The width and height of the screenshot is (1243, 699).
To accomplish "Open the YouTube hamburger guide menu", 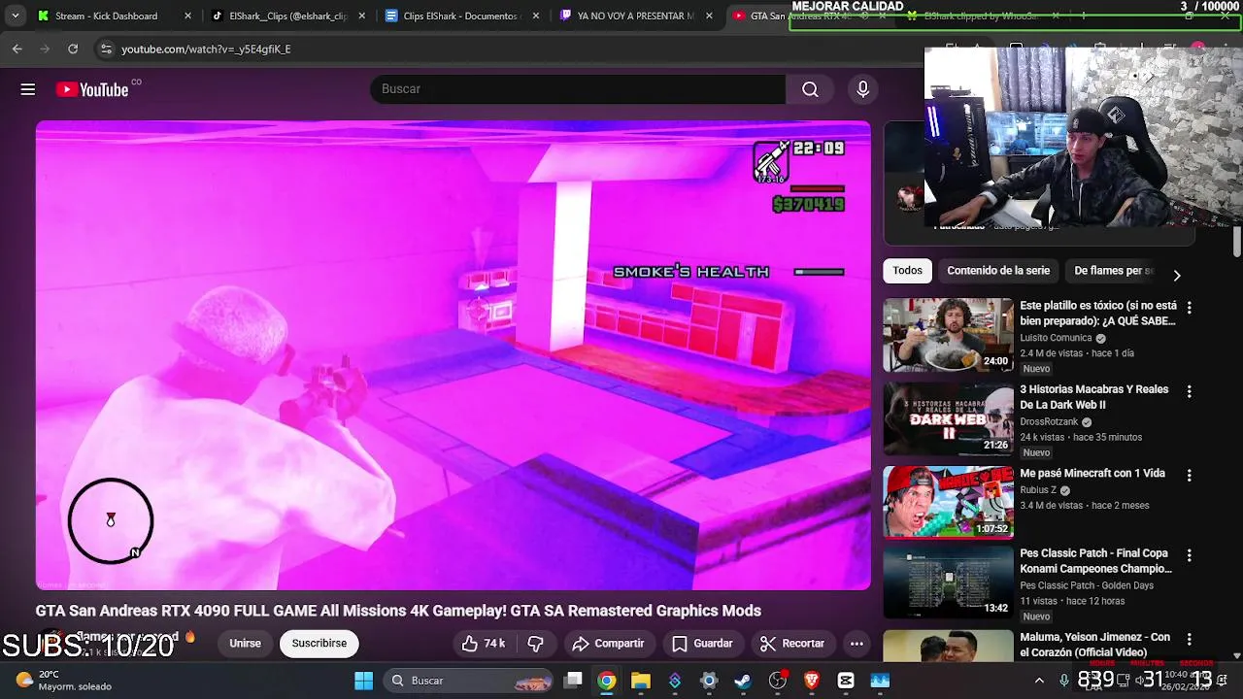I will [28, 89].
